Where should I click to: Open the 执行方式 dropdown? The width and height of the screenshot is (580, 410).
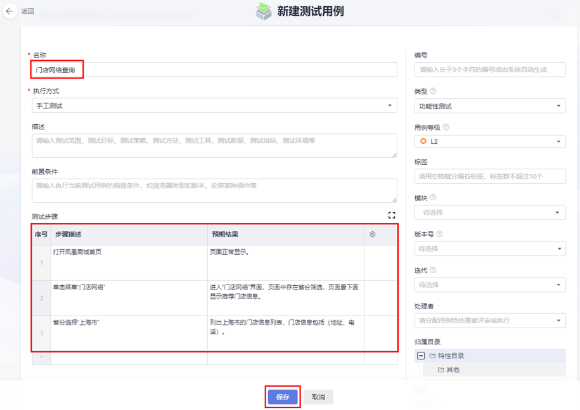click(214, 106)
